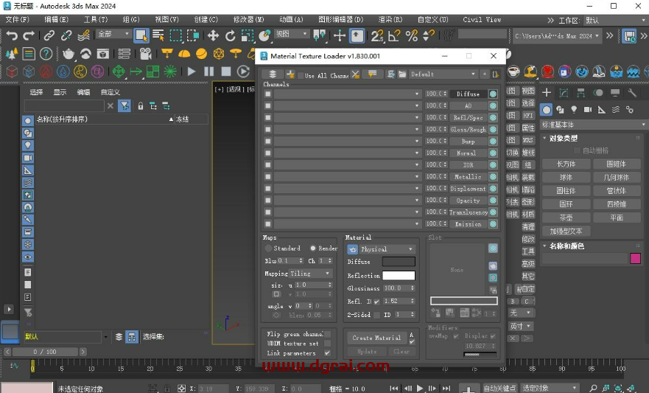The width and height of the screenshot is (649, 393).
Task: Click the Create Material button
Action: 376,338
